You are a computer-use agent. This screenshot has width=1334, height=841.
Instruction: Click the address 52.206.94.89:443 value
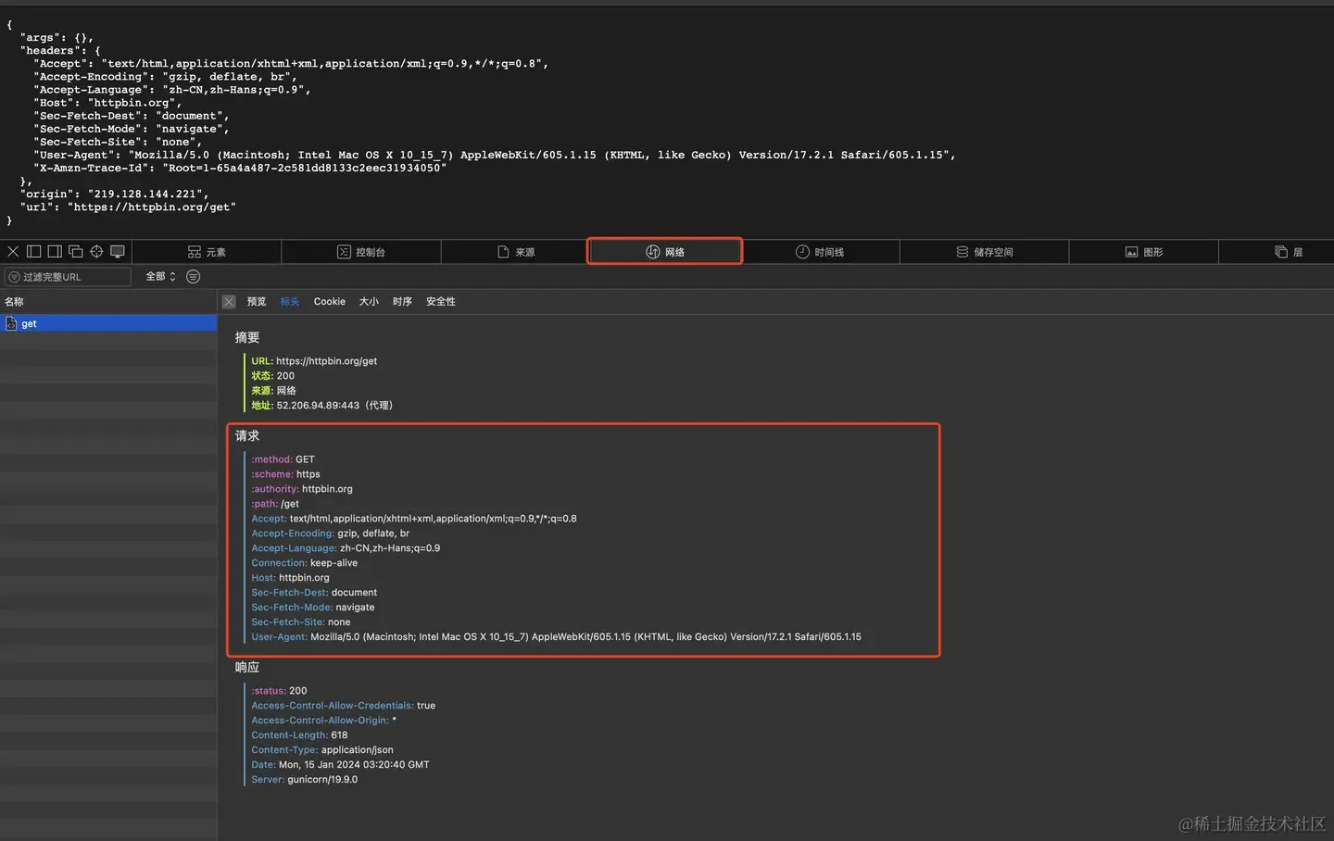tap(318, 406)
